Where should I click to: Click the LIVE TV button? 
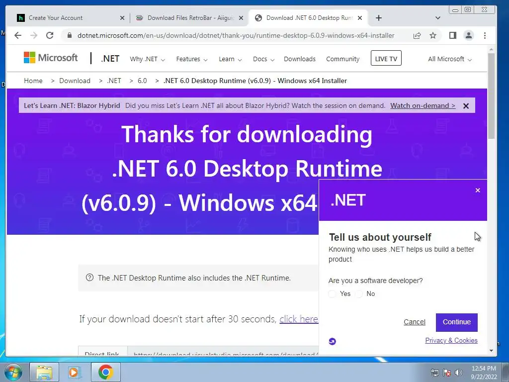click(386, 58)
